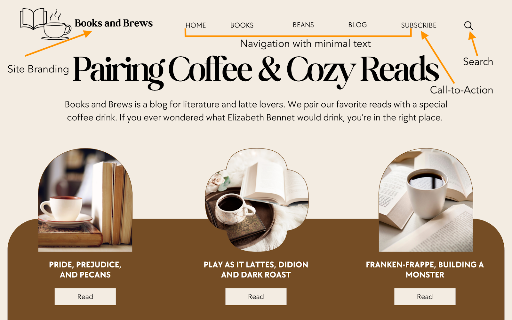
Task: Open the flower-shaped coffee tray image
Action: (x=257, y=200)
